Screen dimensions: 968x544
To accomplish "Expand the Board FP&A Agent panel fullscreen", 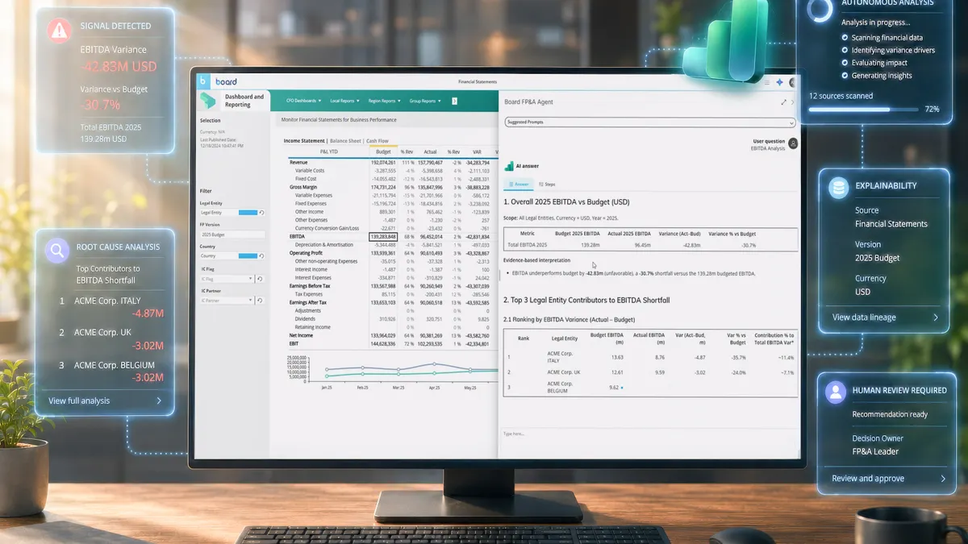I will click(x=783, y=102).
